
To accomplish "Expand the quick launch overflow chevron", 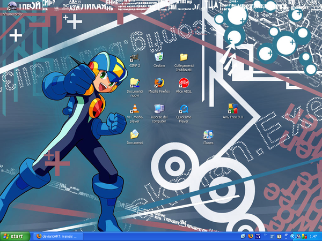I will (x=265, y=235).
